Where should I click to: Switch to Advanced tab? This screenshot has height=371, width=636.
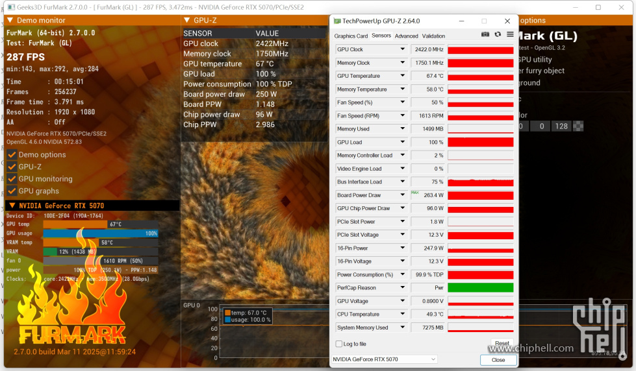[x=407, y=36]
